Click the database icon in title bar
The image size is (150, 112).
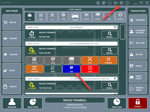(x=110, y=3)
